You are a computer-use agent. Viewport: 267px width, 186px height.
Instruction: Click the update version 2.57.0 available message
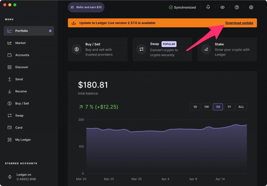[x=117, y=23]
